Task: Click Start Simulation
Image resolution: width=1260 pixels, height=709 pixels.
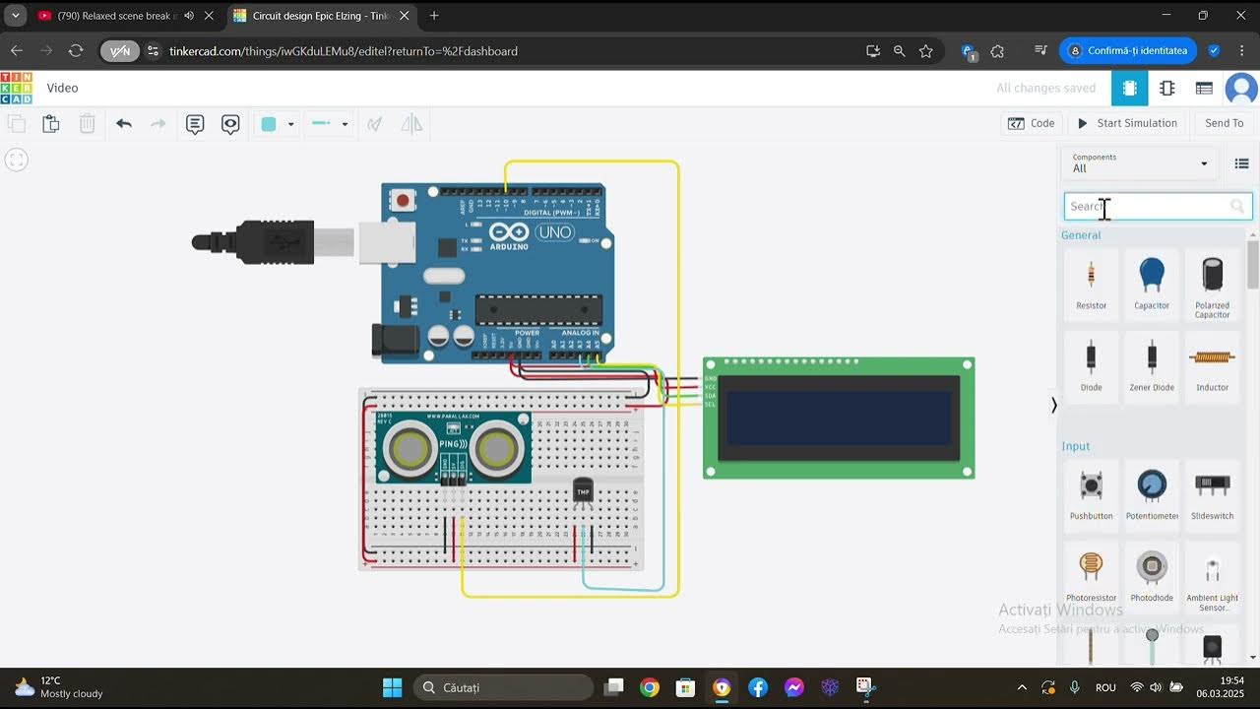Action: point(1127,123)
